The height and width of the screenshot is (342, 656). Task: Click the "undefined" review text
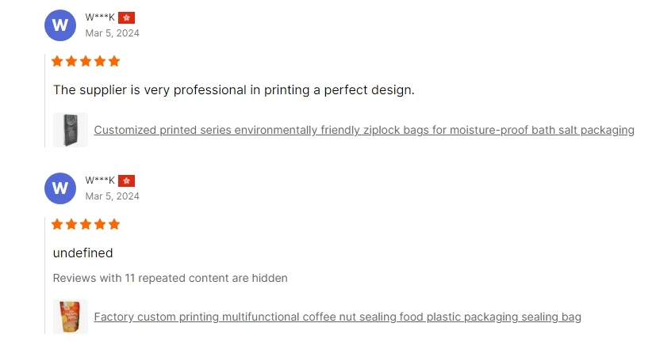click(82, 253)
